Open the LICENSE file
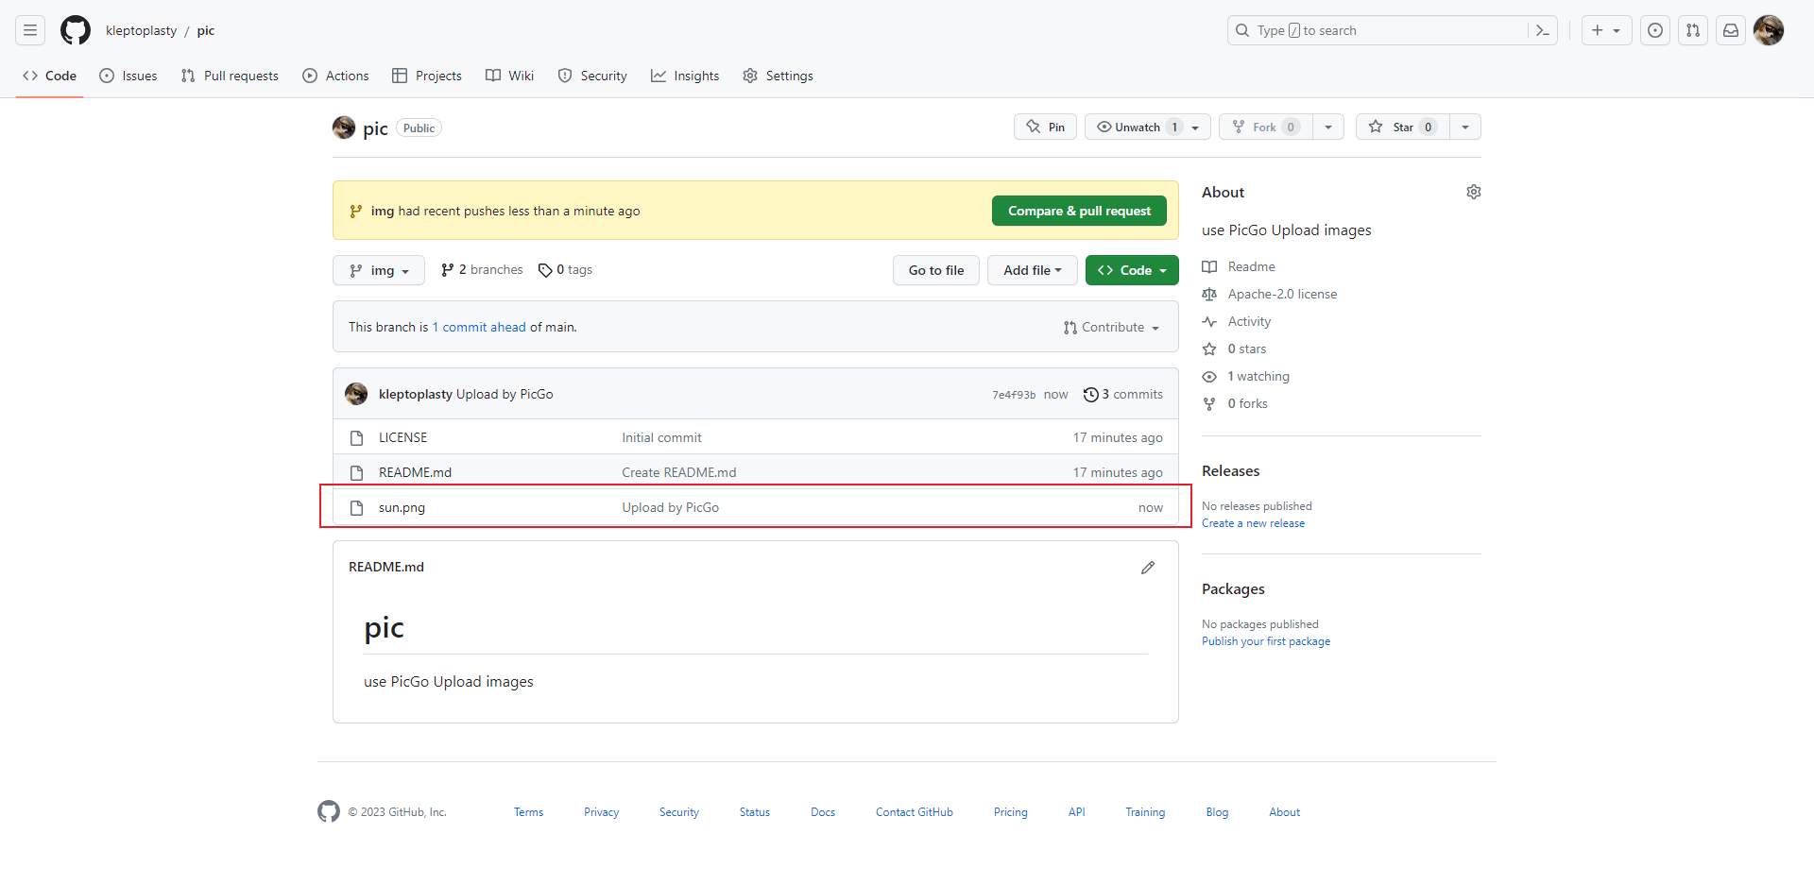Screen dimensions: 1814x885 [x=402, y=437]
